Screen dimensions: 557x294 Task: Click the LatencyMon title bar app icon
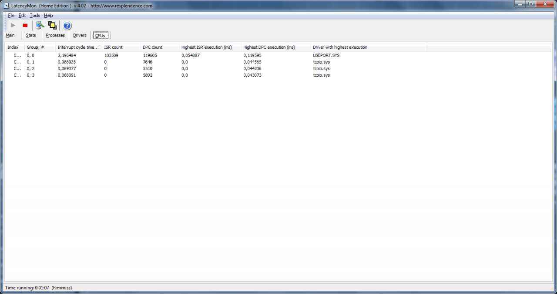click(7, 6)
